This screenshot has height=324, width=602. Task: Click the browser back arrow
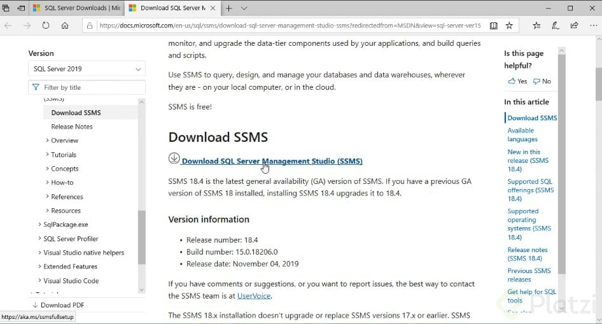point(8,25)
